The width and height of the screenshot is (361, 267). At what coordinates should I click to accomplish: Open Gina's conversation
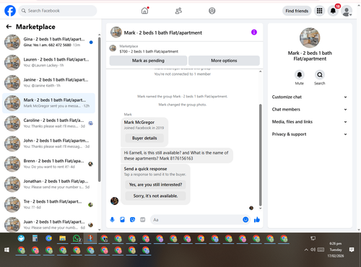(48, 42)
